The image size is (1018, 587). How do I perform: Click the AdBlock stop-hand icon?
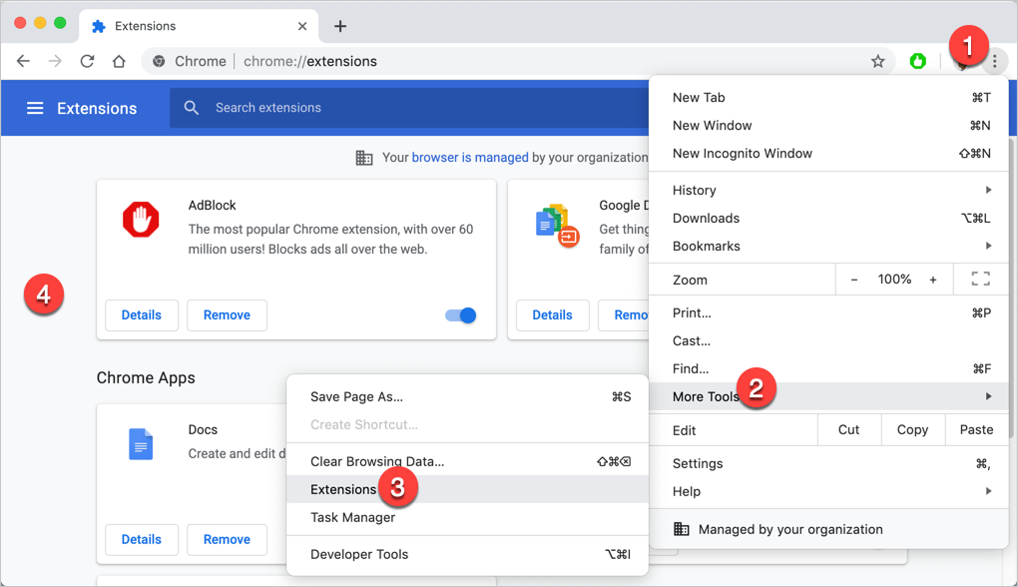pyautogui.click(x=141, y=220)
